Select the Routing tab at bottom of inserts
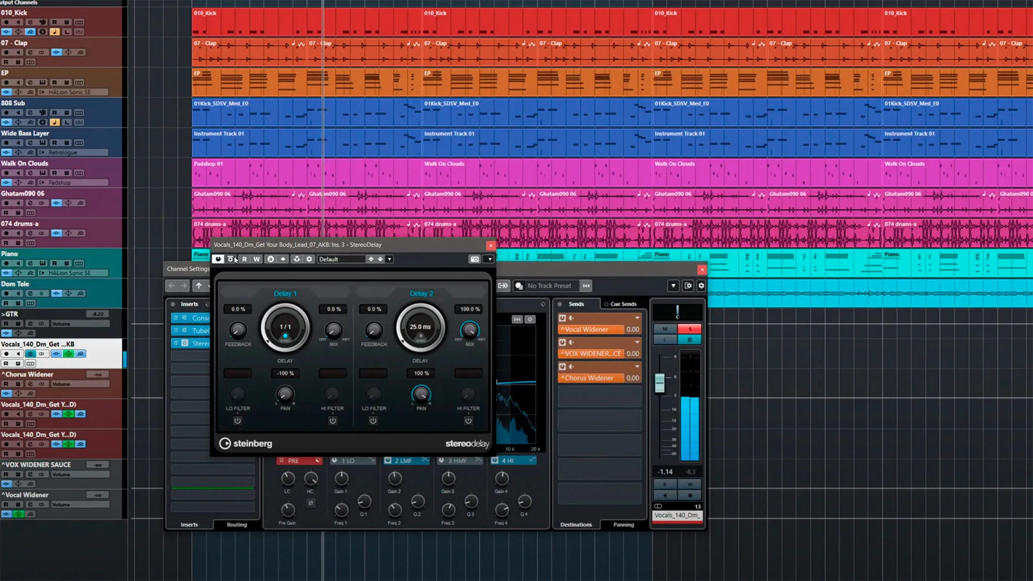Viewport: 1033px width, 581px height. (237, 525)
